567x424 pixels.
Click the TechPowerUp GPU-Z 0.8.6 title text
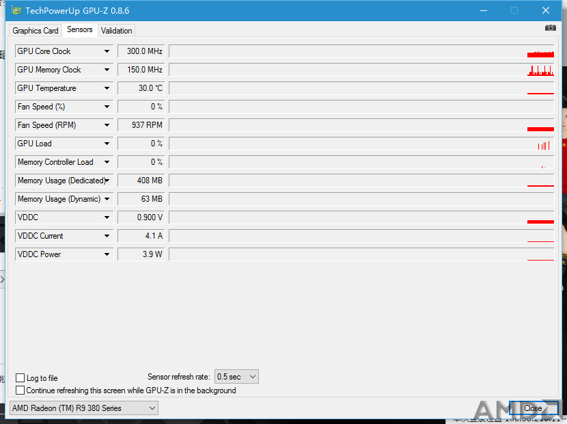tap(77, 10)
